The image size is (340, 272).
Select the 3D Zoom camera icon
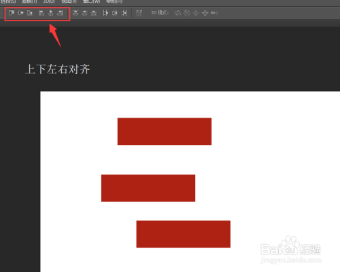(214, 13)
